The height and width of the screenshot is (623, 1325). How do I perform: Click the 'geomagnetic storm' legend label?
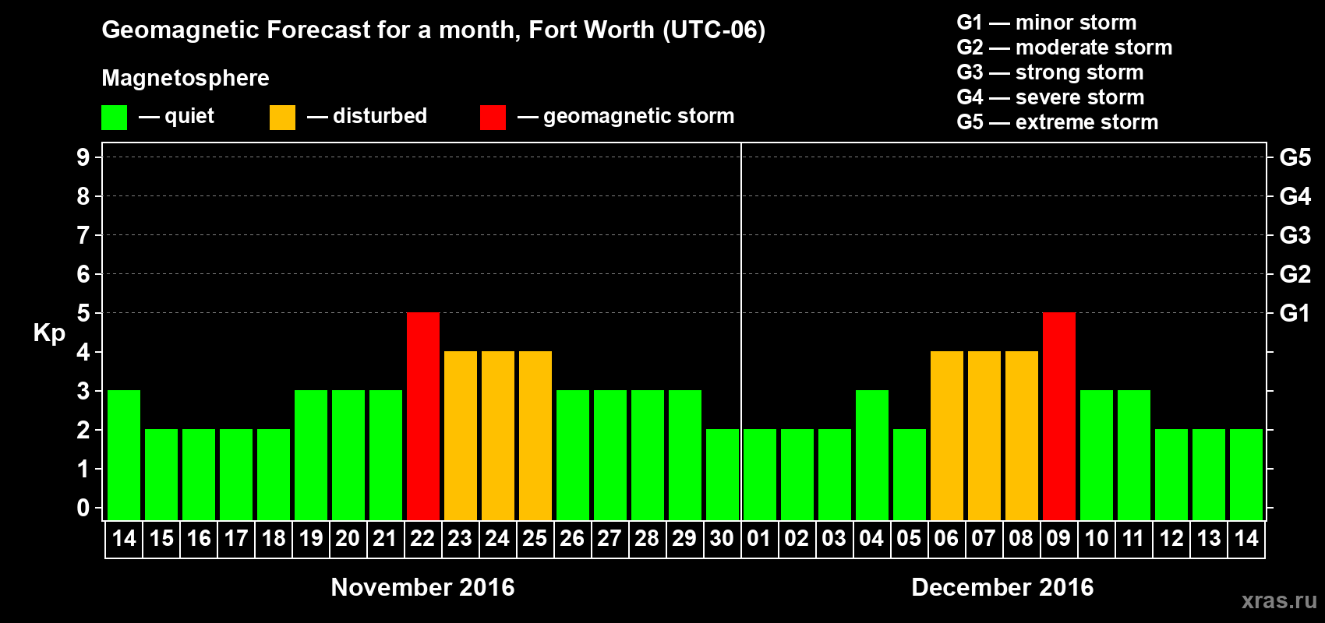click(639, 116)
